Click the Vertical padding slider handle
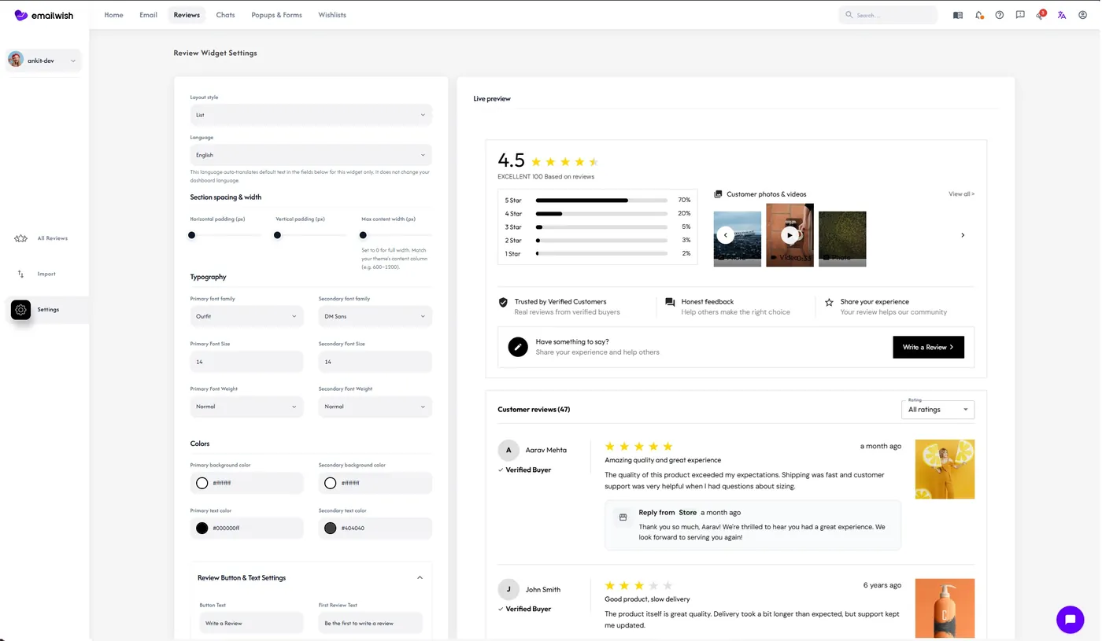 pos(277,235)
